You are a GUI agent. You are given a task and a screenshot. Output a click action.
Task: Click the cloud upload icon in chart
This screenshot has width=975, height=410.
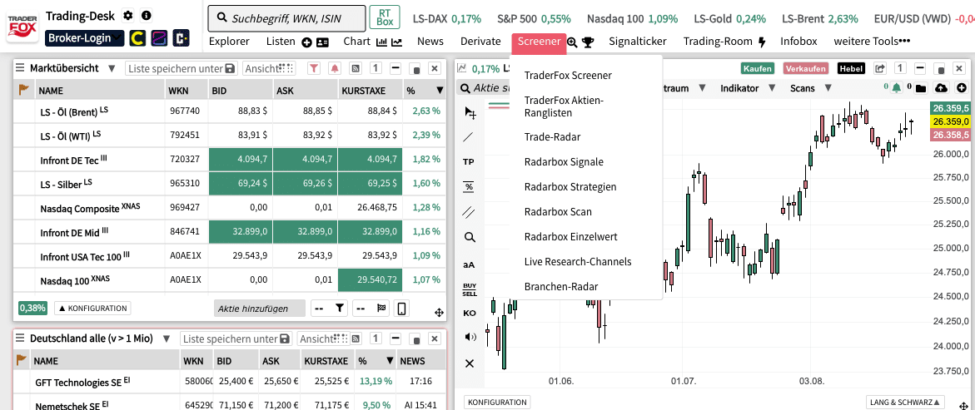(x=942, y=88)
